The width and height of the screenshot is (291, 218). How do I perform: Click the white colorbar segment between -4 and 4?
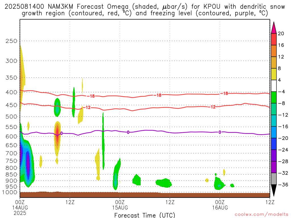point(274,86)
